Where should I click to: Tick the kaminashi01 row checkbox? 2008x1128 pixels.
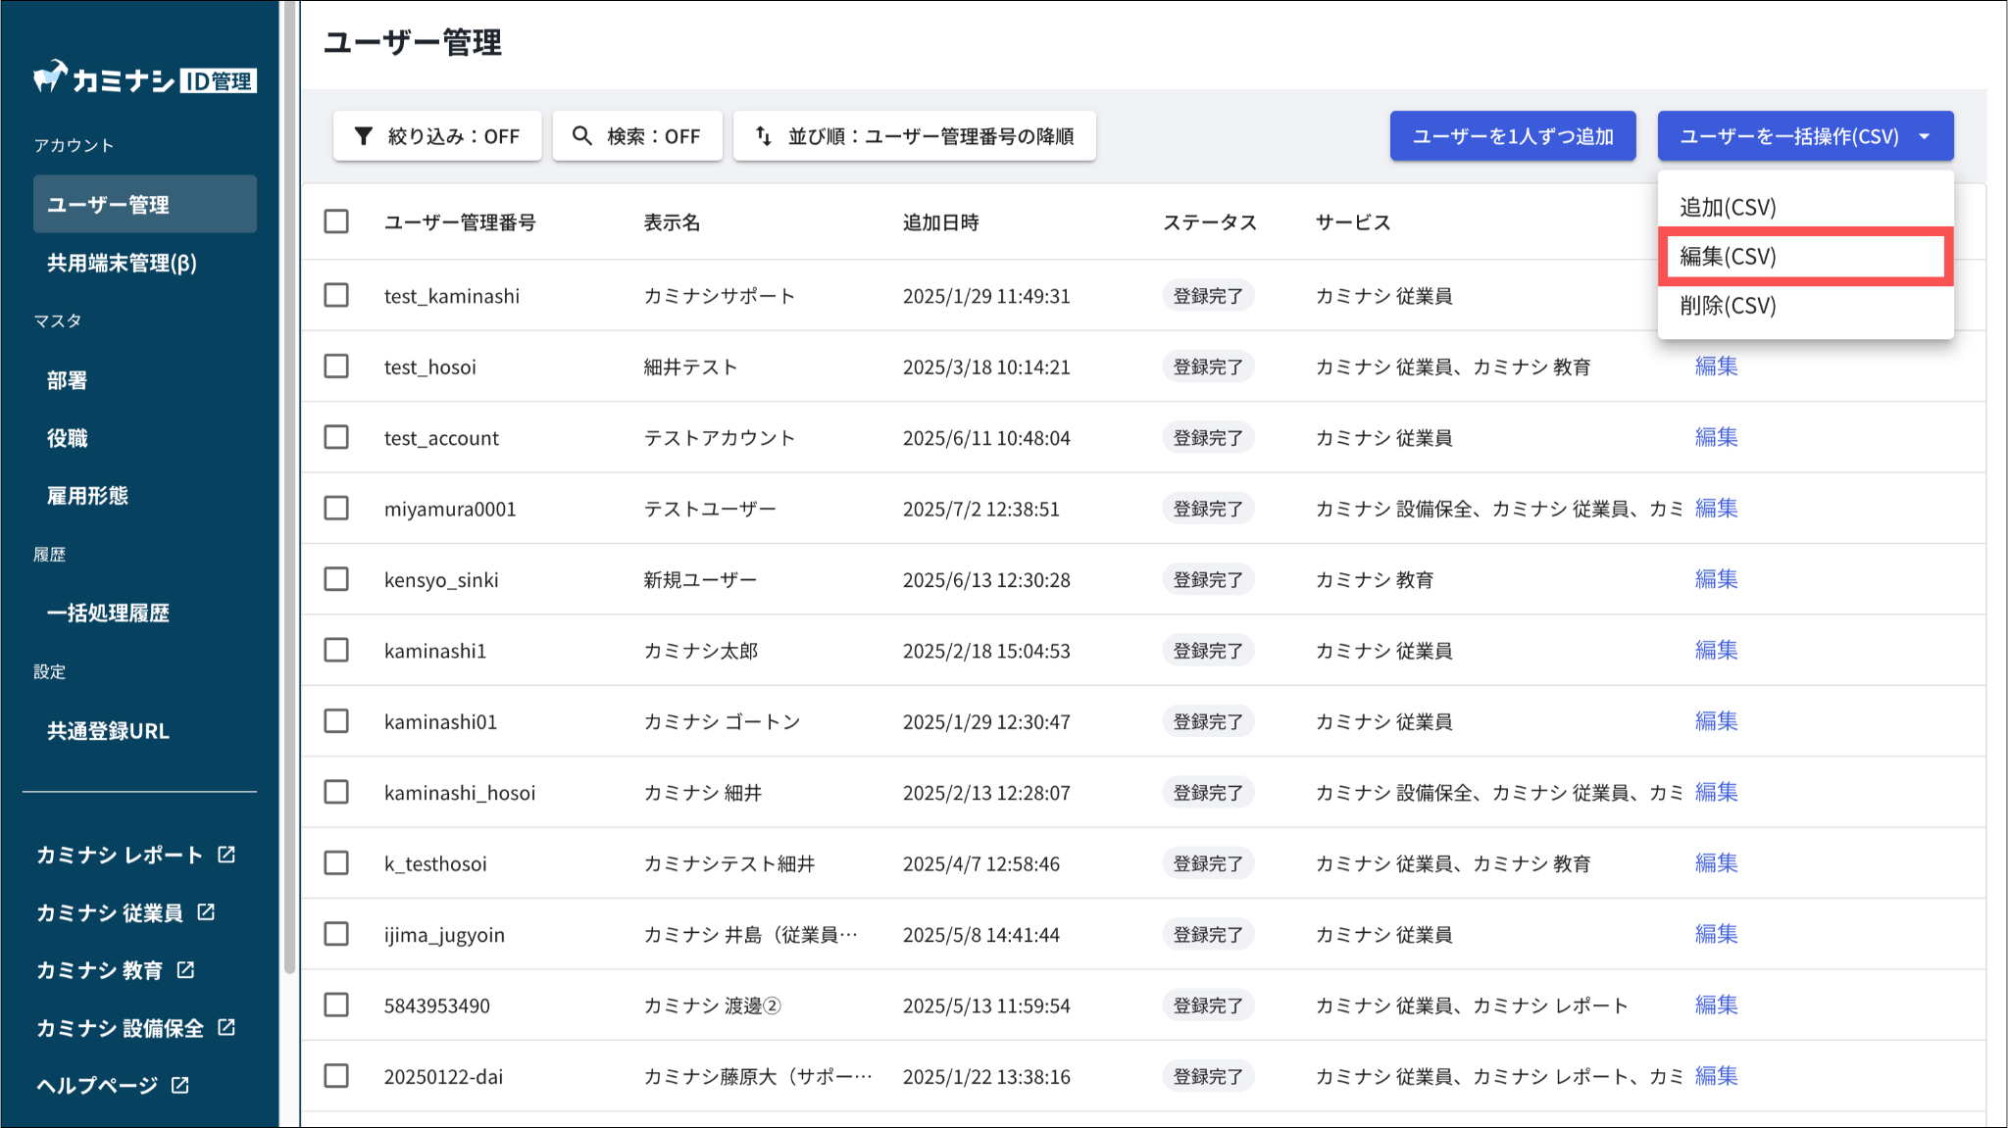(336, 721)
